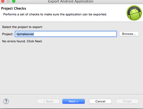Close the Export Android Application window
The image size is (143, 109).
click(3, 1)
